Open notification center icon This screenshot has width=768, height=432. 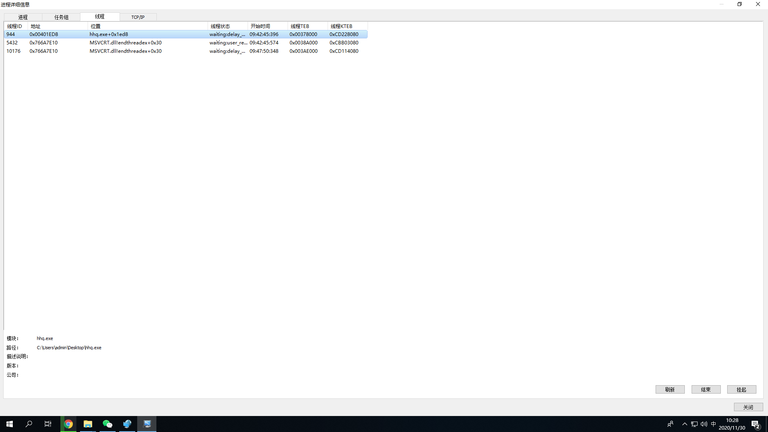coord(755,424)
